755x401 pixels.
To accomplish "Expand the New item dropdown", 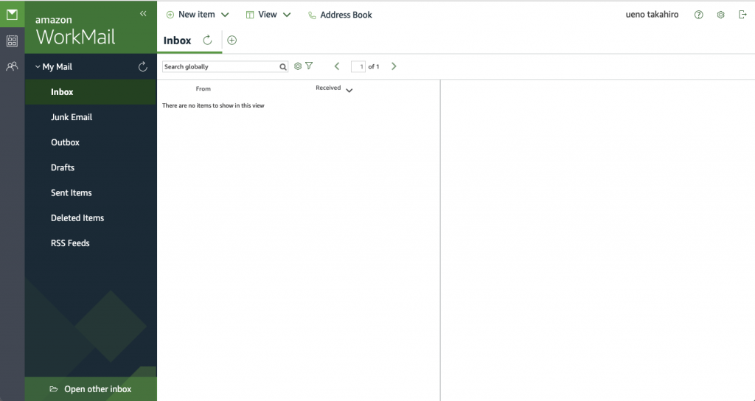I will click(x=225, y=15).
